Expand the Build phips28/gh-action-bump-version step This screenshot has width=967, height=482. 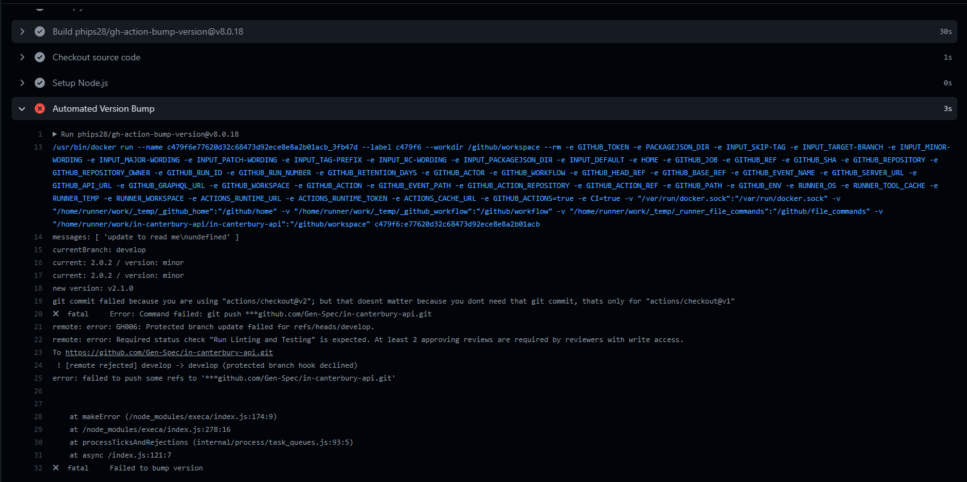[22, 31]
